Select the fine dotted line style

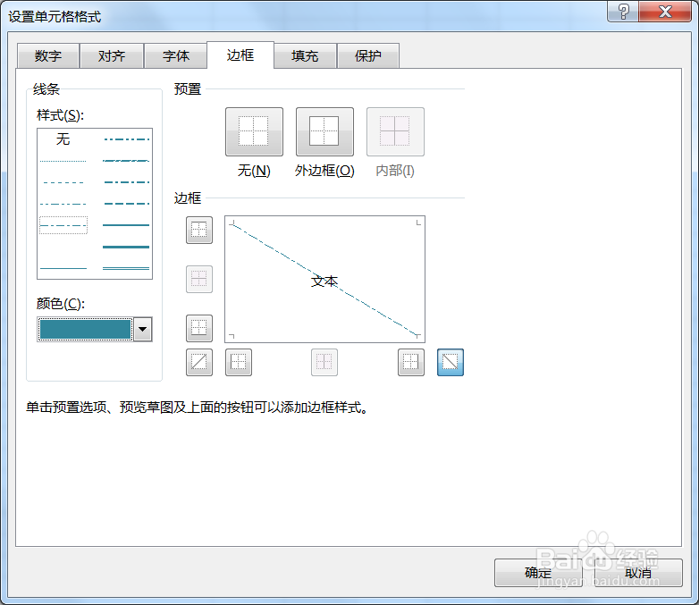coord(63,161)
